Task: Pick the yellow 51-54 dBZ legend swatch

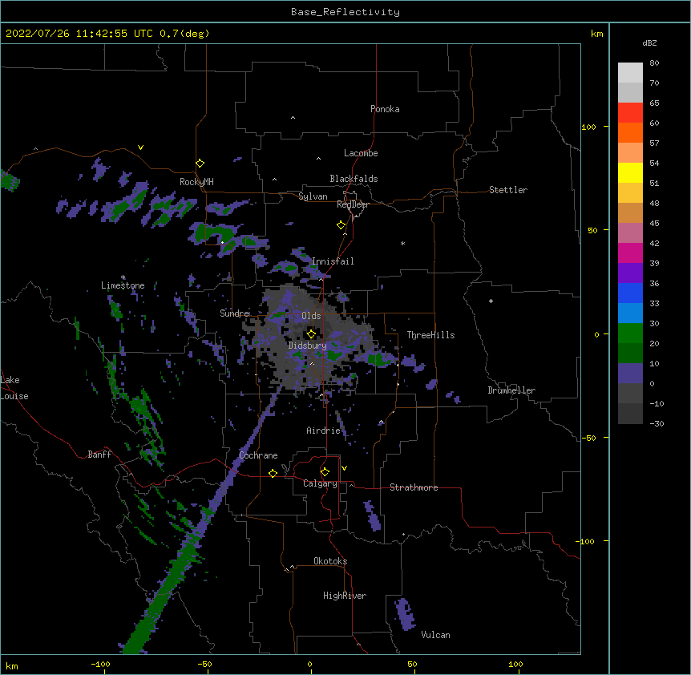Action: tap(630, 172)
